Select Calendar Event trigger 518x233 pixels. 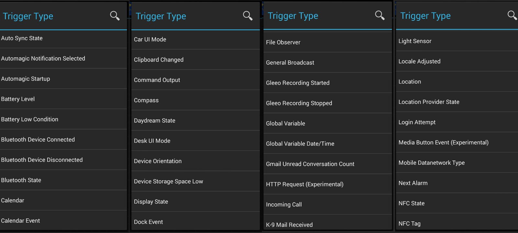click(x=63, y=221)
